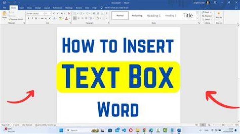Increase font size with Grow Font icon
The image size is (240, 134).
(x=54, y=14)
